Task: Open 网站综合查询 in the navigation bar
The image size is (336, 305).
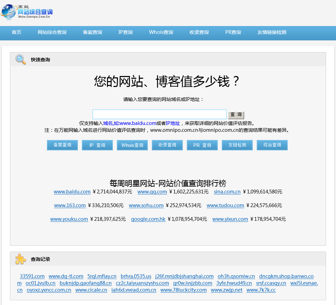Action: [52, 32]
